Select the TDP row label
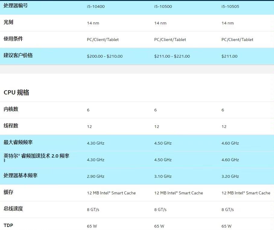 [8, 225]
